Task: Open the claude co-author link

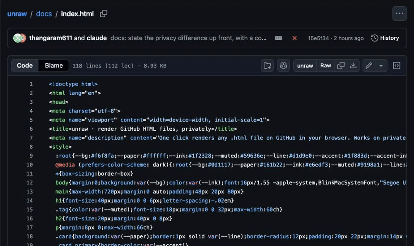Action: [96, 38]
